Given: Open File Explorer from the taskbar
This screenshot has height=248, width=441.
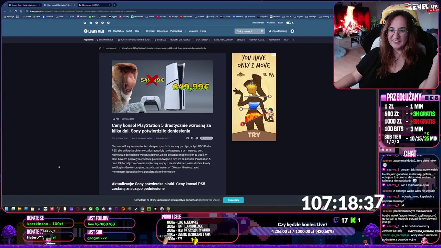Looking at the screenshot, I should [20, 209].
